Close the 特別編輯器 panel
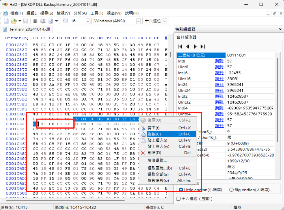 (280, 29)
